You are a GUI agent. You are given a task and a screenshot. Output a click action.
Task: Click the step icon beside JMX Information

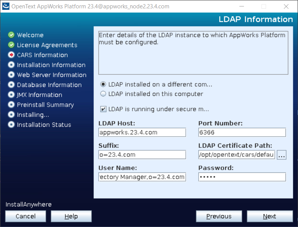tap(11, 95)
